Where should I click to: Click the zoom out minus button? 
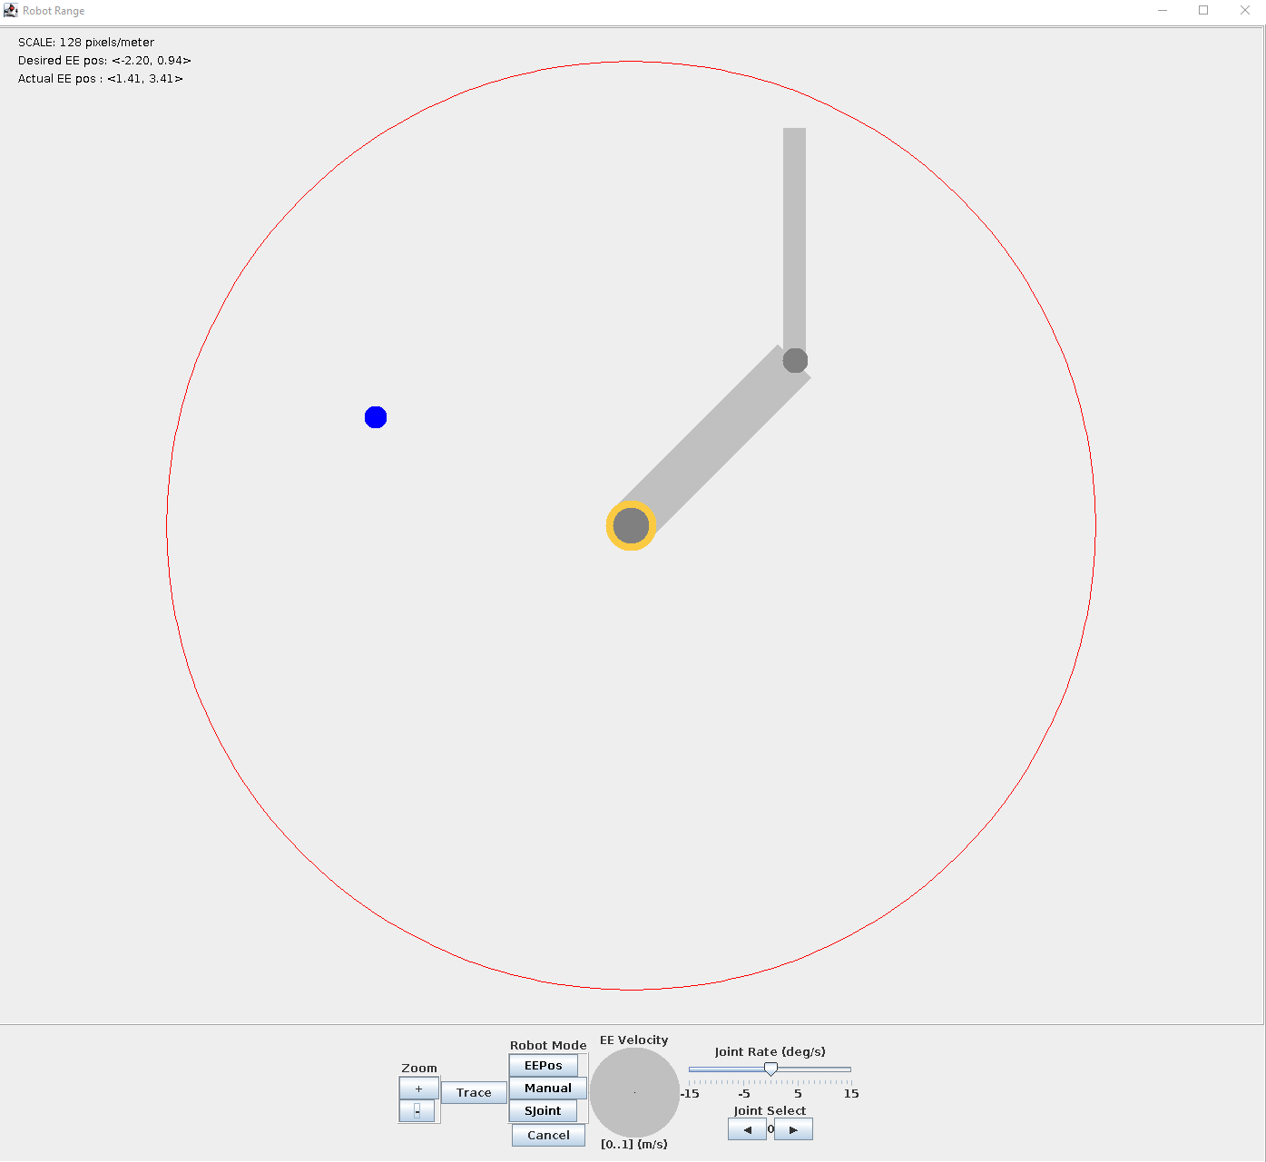(417, 1111)
